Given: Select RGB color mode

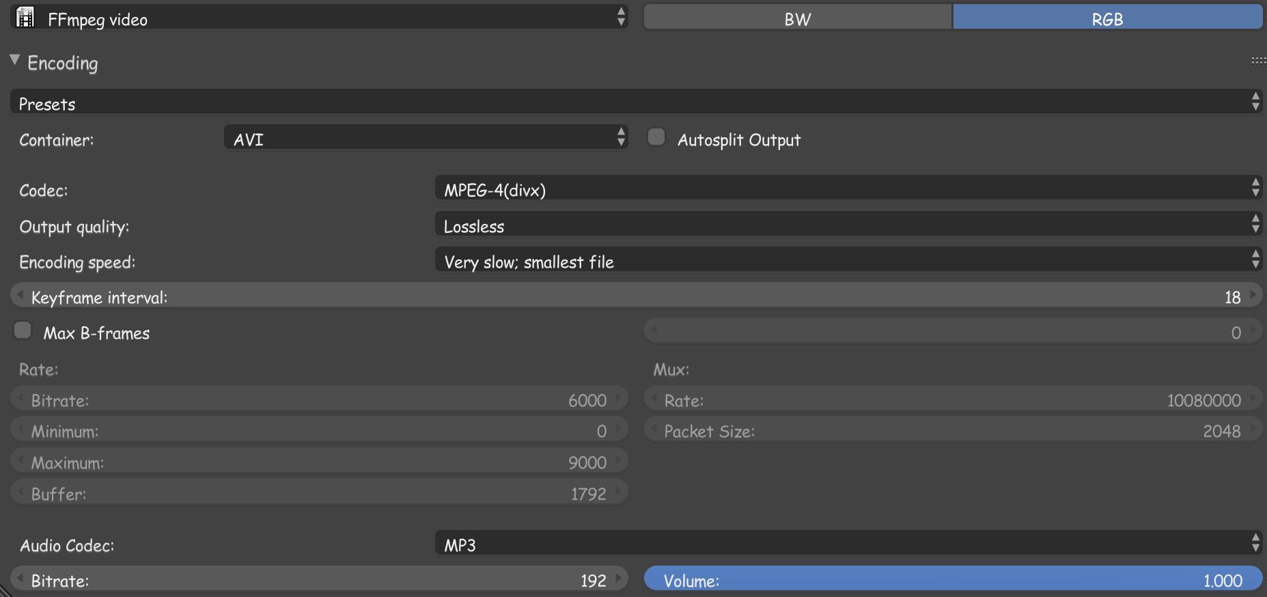Looking at the screenshot, I should pos(1107,17).
